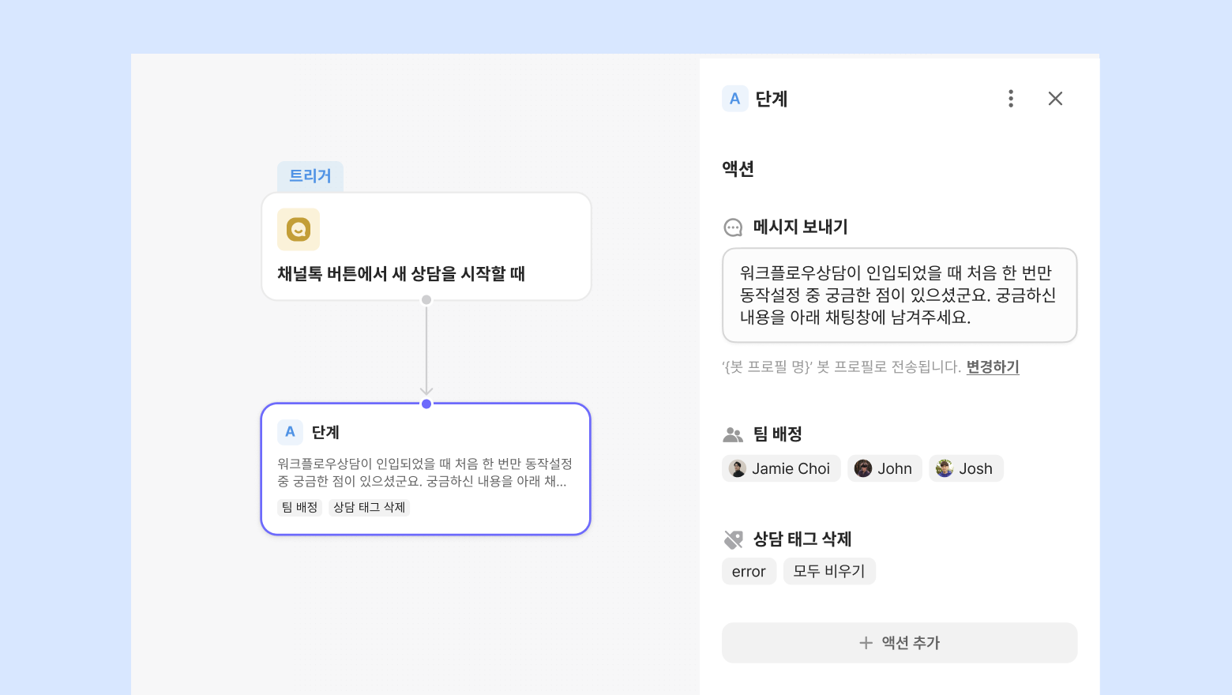The image size is (1232, 695).
Task: Click the 변경하기 link
Action: [x=993, y=366]
